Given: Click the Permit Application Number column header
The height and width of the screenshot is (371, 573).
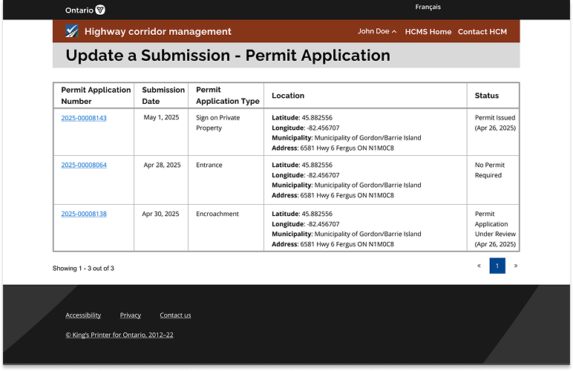Looking at the screenshot, I should click(x=96, y=96).
